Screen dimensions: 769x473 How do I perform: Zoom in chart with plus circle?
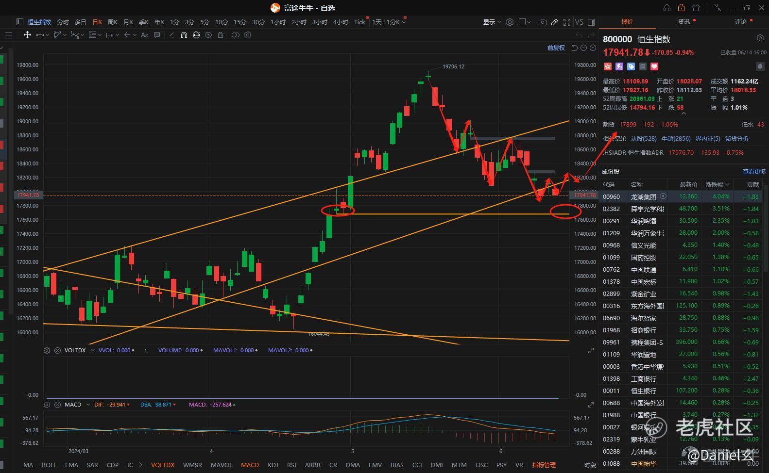pyautogui.click(x=593, y=48)
